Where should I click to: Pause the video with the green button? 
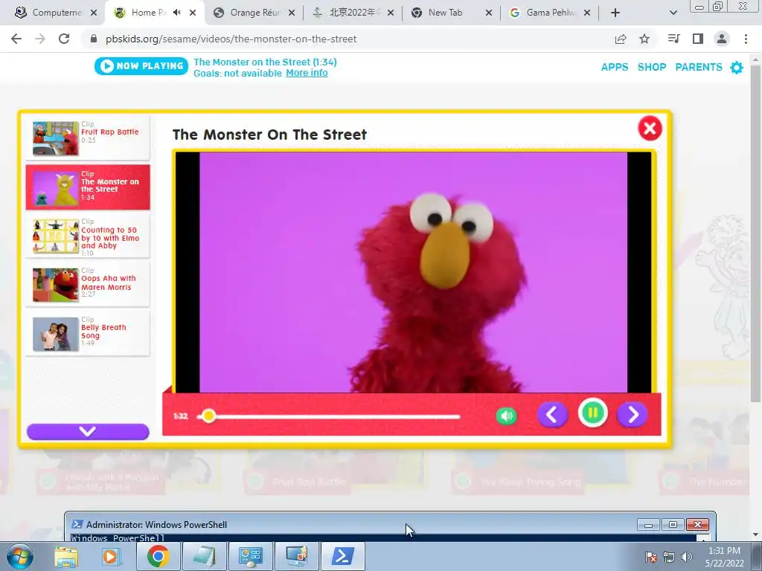coord(593,413)
